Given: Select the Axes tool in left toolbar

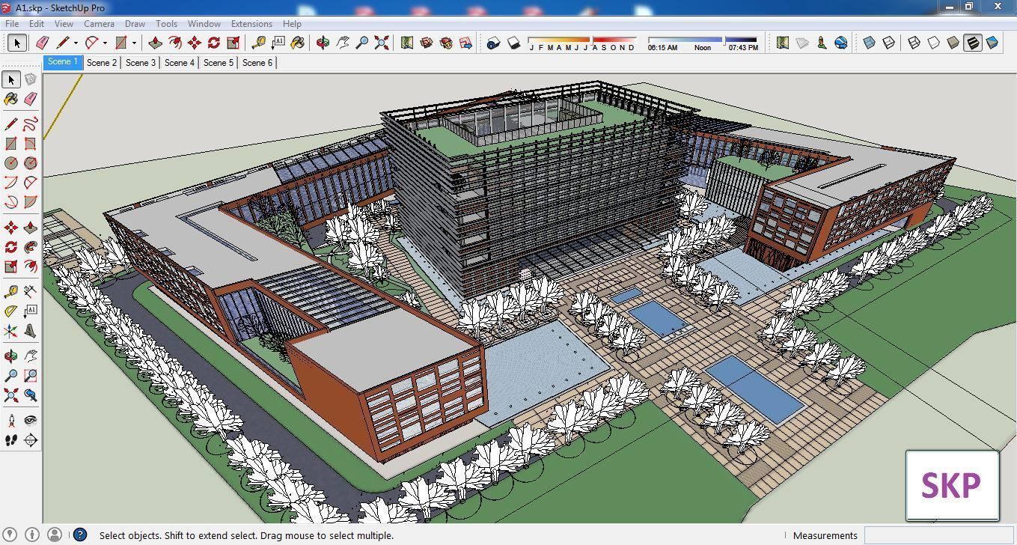Looking at the screenshot, I should pyautogui.click(x=10, y=330).
